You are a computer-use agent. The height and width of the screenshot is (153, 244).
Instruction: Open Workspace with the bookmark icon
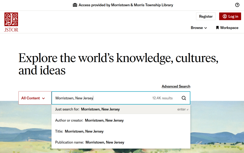pyautogui.click(x=217, y=28)
